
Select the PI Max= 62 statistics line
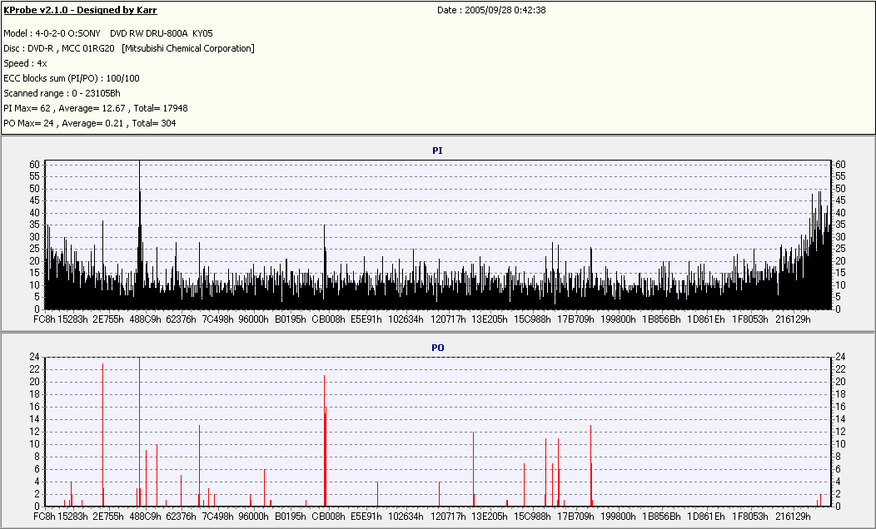click(x=96, y=108)
